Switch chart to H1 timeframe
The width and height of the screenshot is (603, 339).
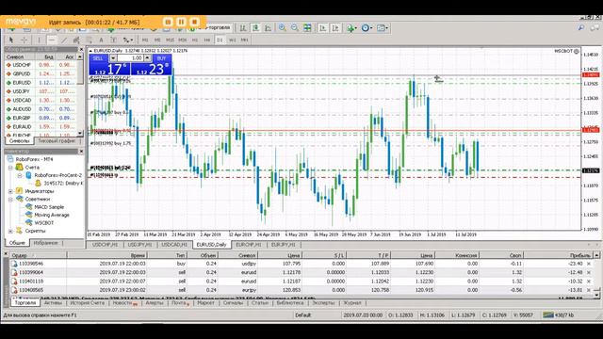point(195,40)
